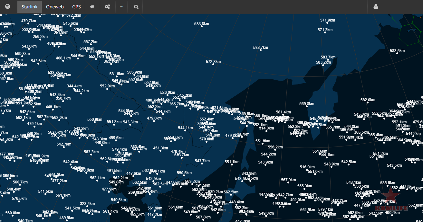The image size is (423, 222).
Task: Select satellite labeled 583.7km
Action: (261, 48)
